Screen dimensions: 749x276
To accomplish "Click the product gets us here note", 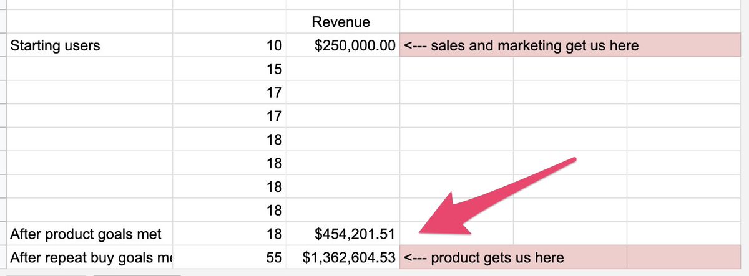I will (569, 257).
